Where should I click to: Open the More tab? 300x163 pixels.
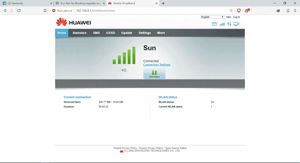click(161, 33)
